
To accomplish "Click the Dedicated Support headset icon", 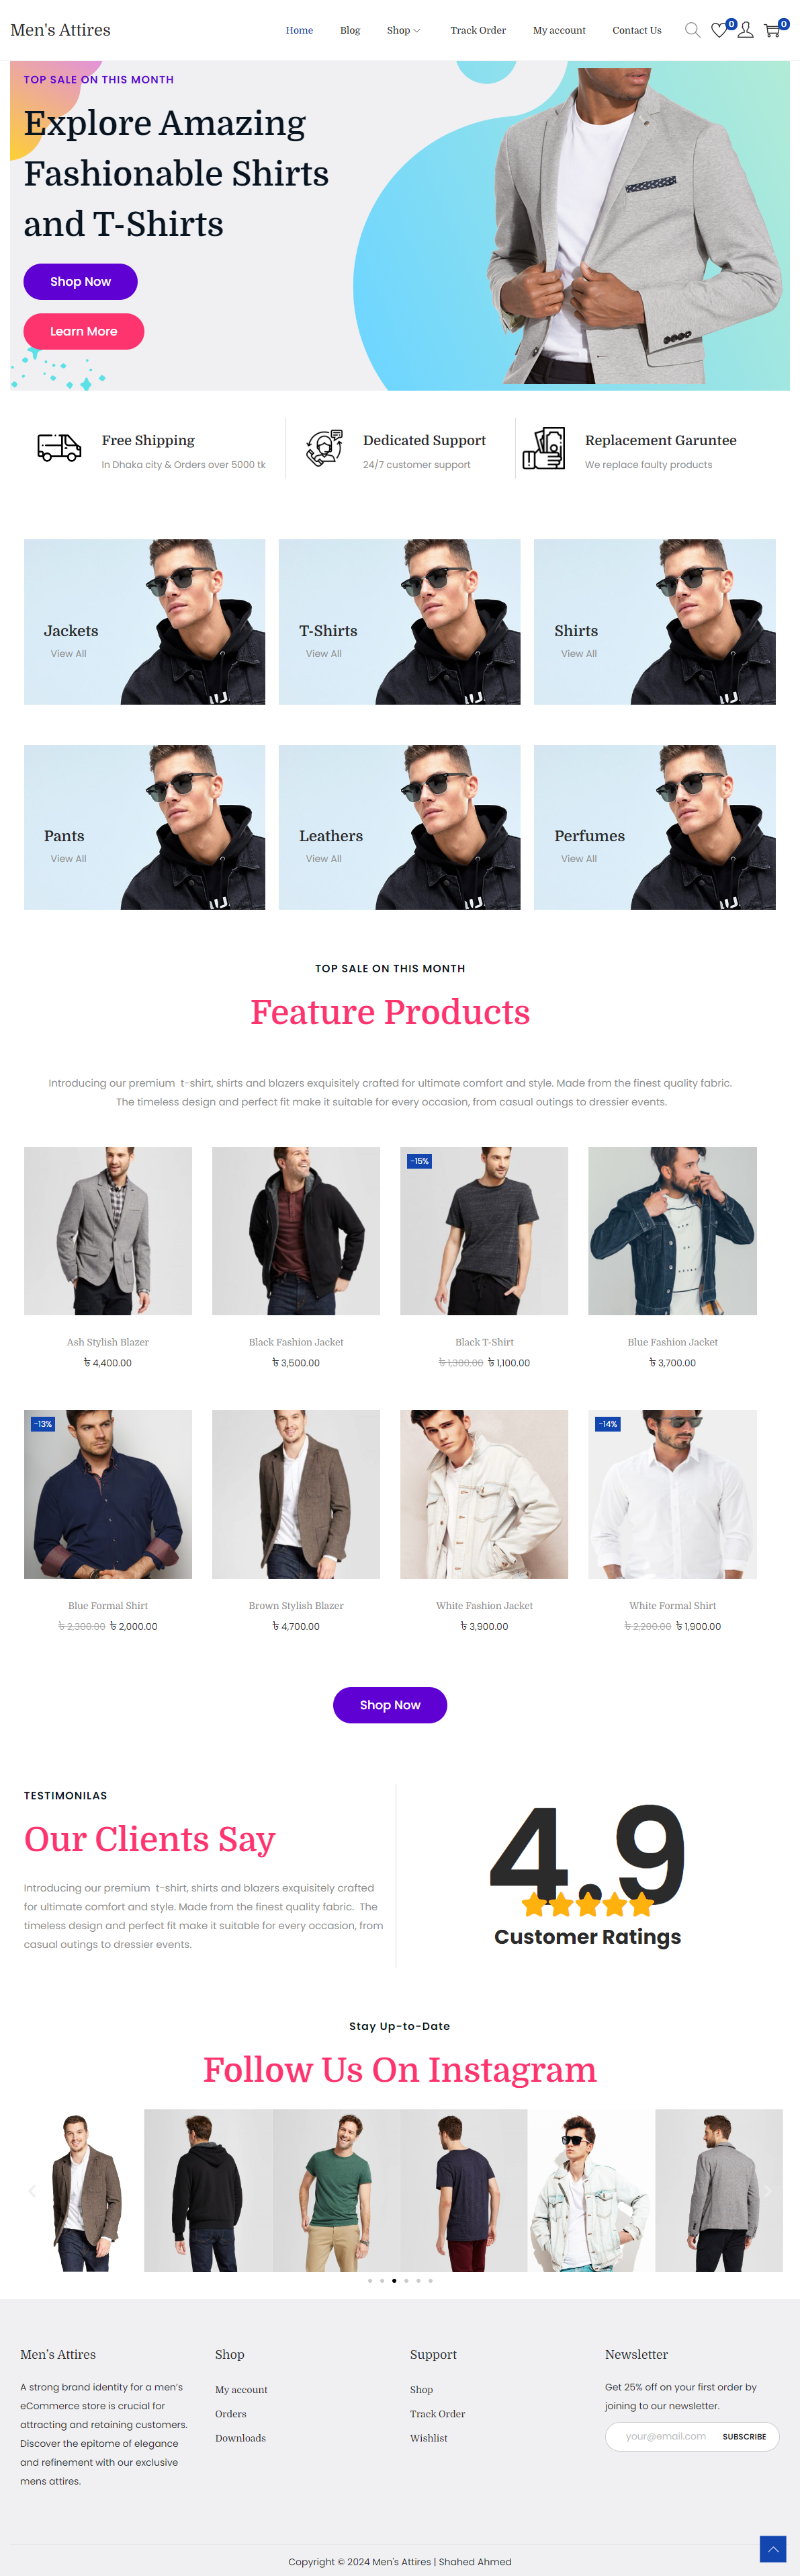I will point(324,448).
